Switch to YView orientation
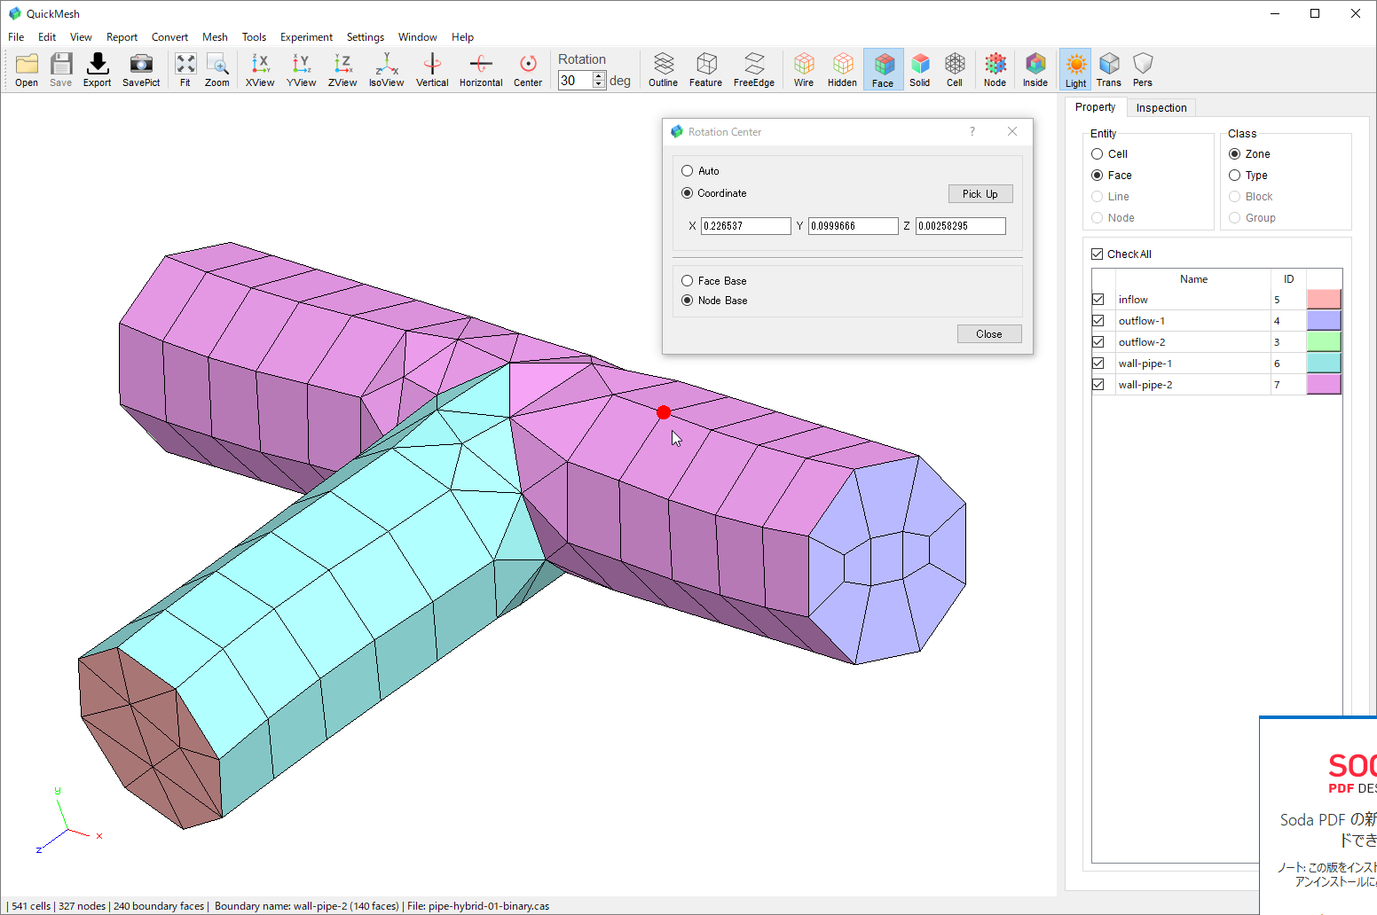This screenshot has height=915, width=1377. [301, 69]
